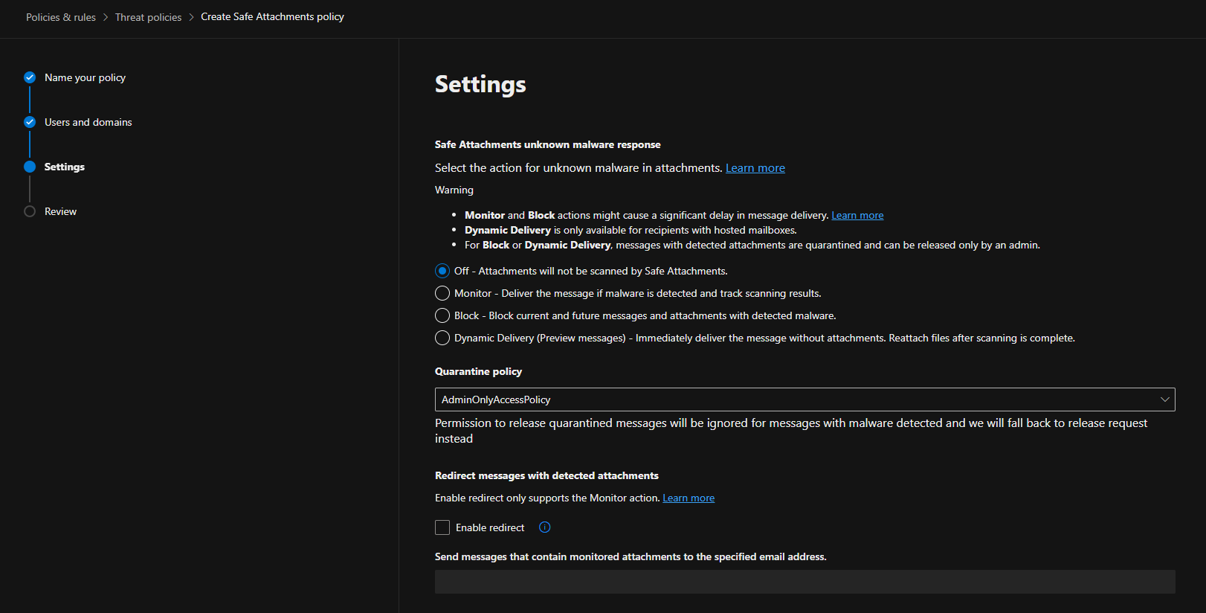The width and height of the screenshot is (1206, 613).
Task: Click the Settings step indicator circle
Action: coord(30,167)
